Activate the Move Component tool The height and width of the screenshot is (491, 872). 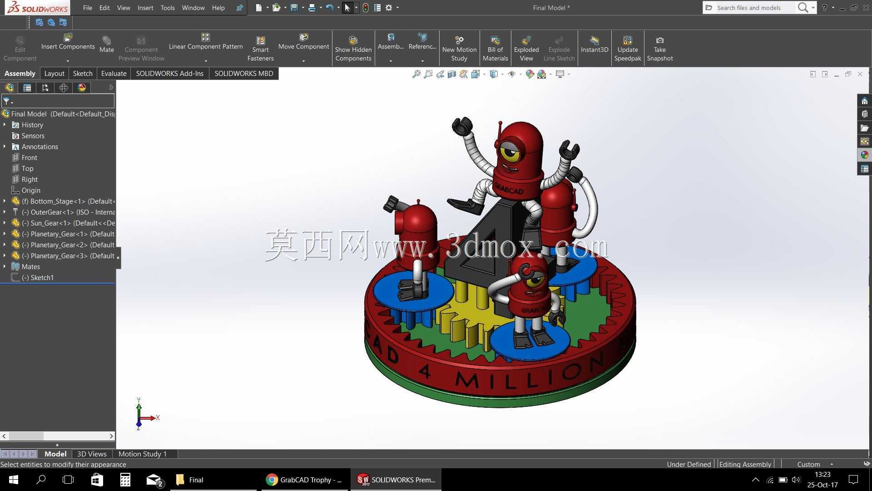coord(303,42)
